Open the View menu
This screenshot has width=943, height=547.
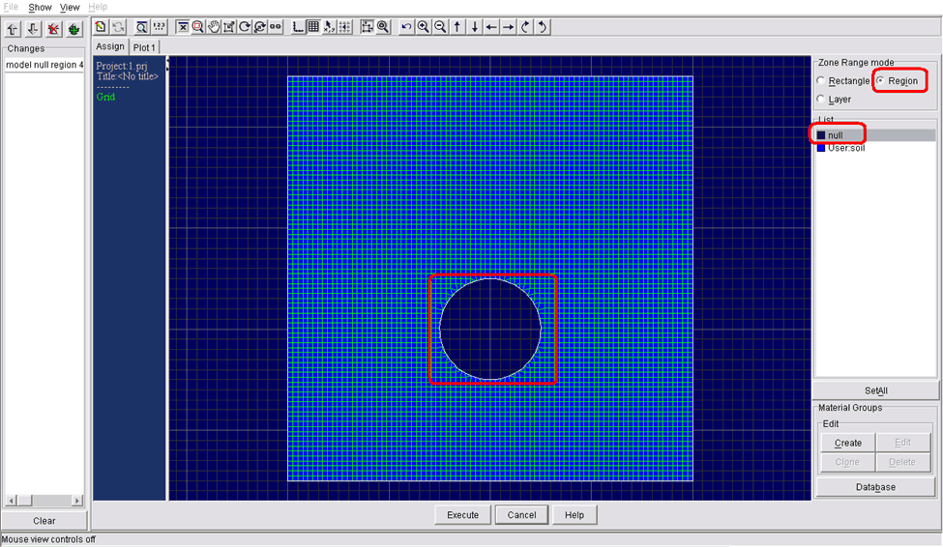70,7
